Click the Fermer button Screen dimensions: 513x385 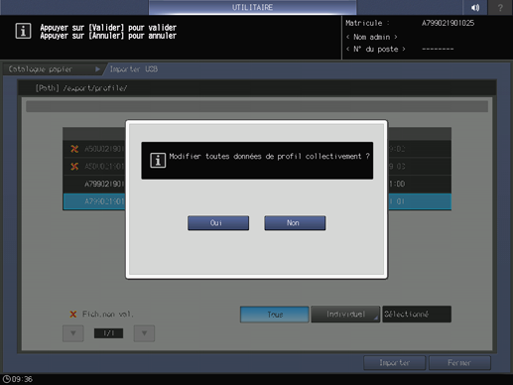tap(459, 363)
